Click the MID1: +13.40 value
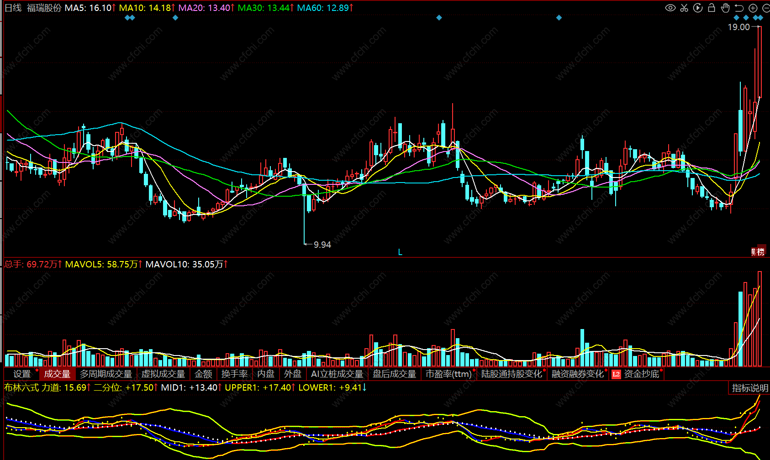 pos(191,387)
